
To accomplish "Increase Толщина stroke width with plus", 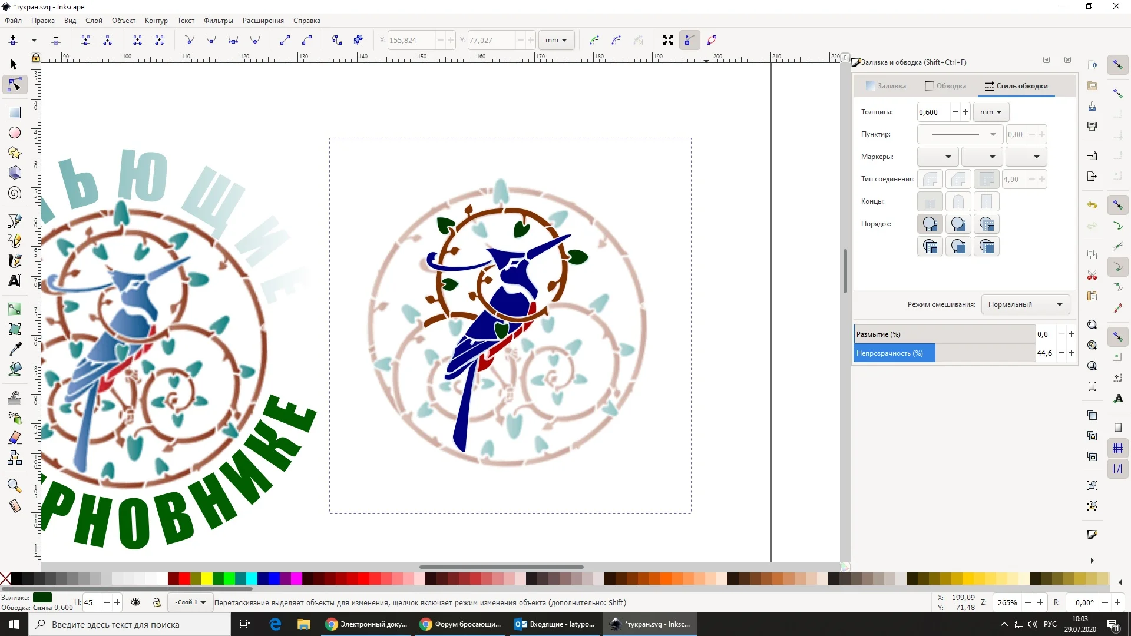I will (x=965, y=112).
